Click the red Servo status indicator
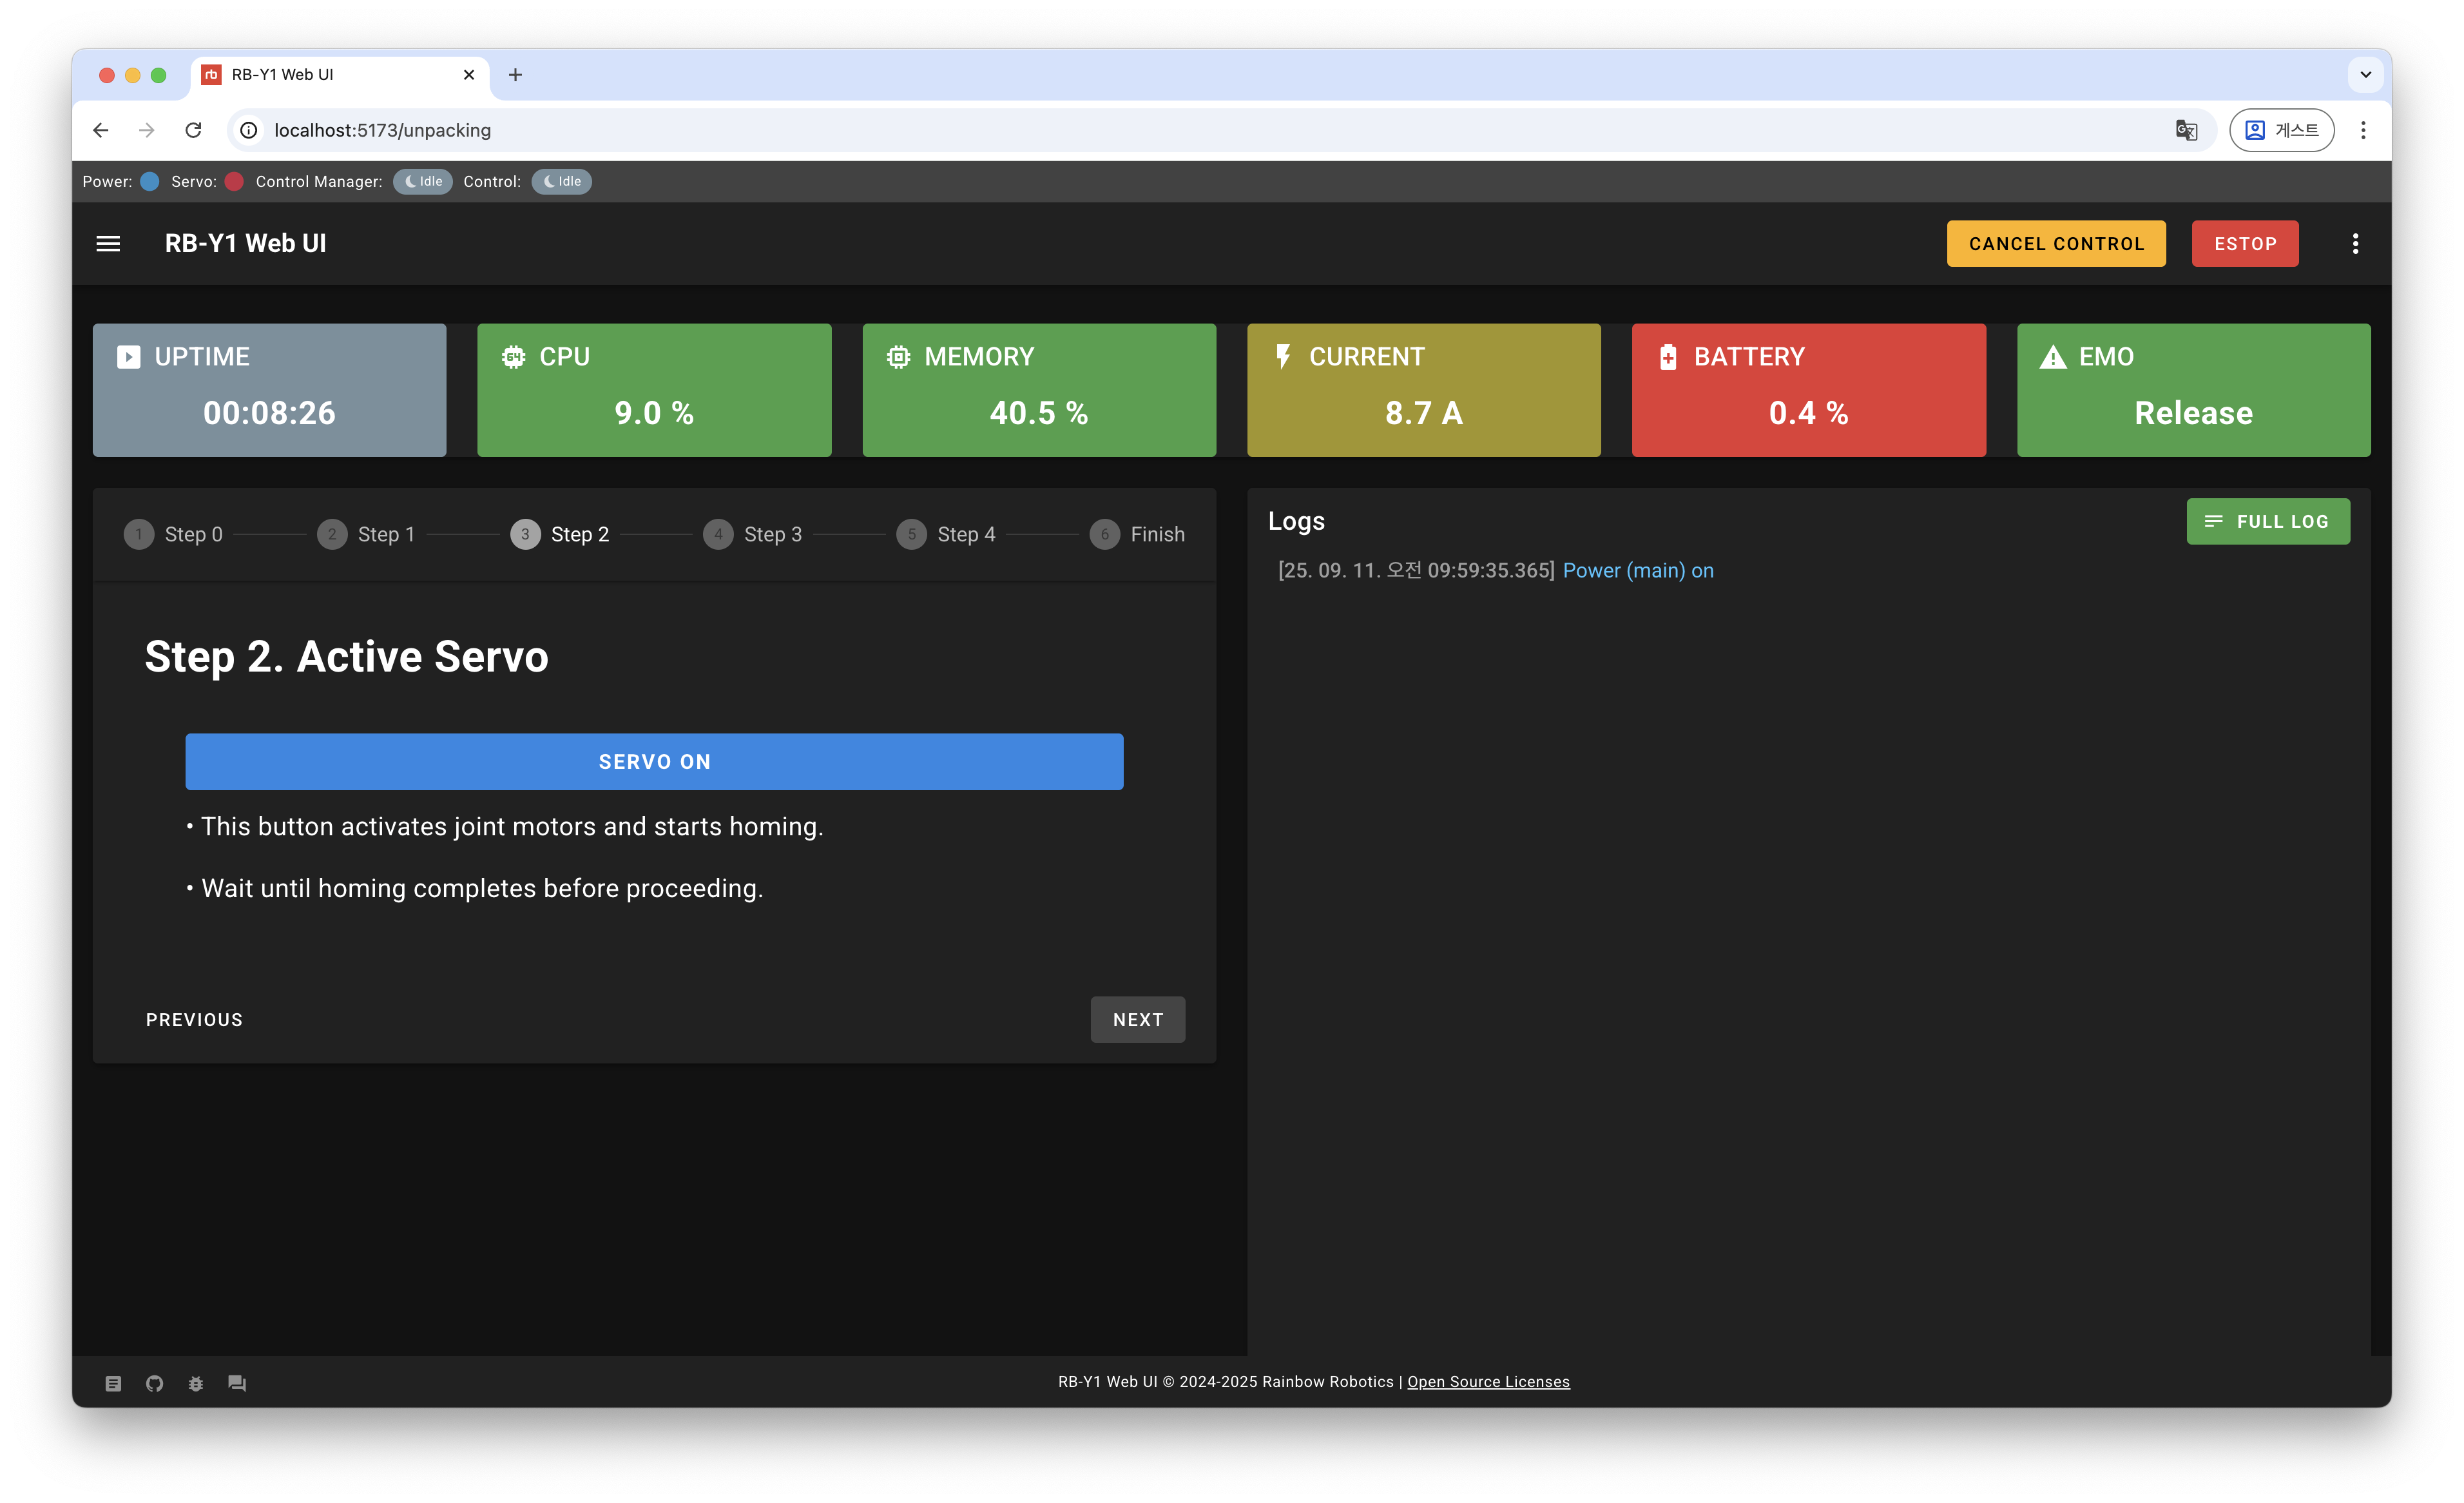 coord(234,181)
